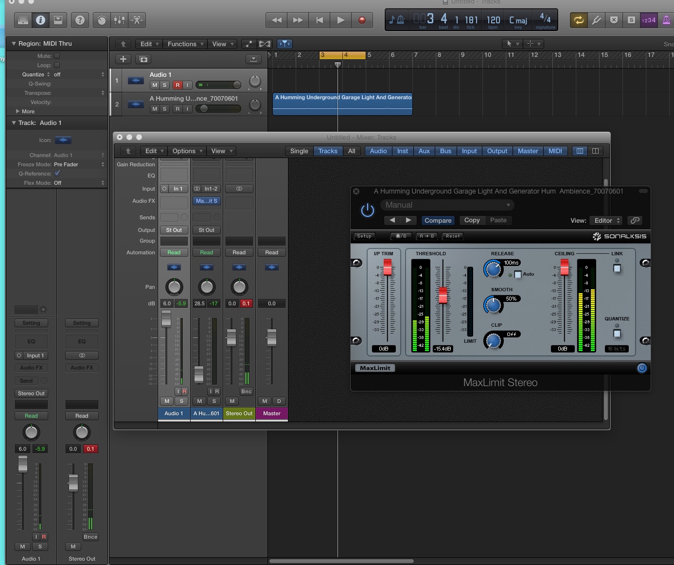Toggle the MIDI channel filter
674x565 pixels.
555,151
